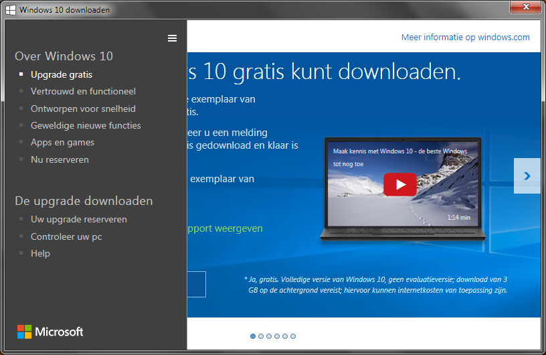The image size is (546, 355).
Task: Click the 'Maak kennis met Windows 10' video title
Action: pos(400,157)
